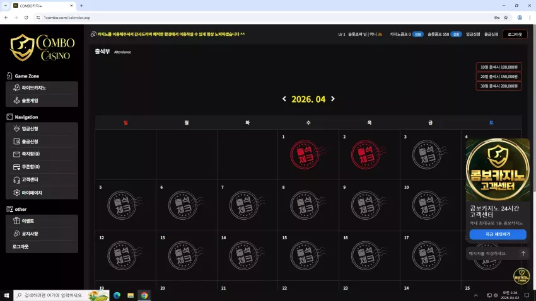Click the attendance stamp for day 8
Image resolution: width=536 pixels, height=301 pixels.
tap(305, 205)
